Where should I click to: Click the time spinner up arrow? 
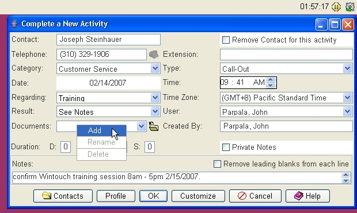(271, 80)
